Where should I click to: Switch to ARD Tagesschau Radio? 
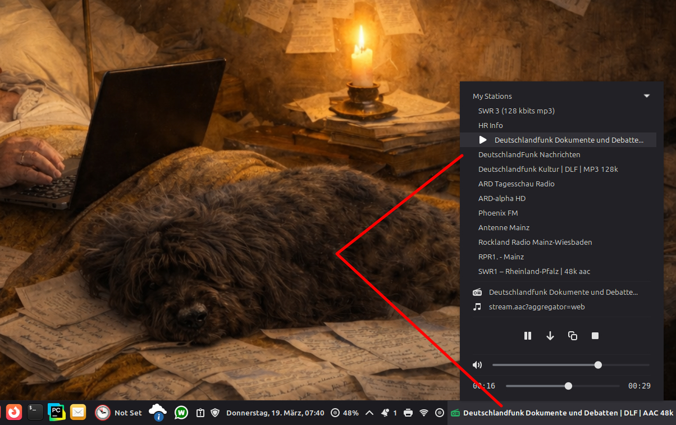[516, 184]
